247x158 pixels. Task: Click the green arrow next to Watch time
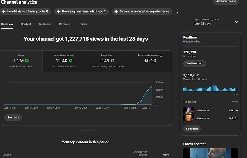[x=71, y=61]
